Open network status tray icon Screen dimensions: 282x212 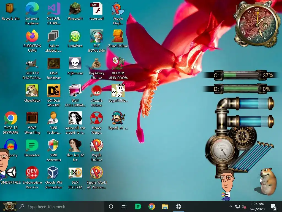[237, 206]
